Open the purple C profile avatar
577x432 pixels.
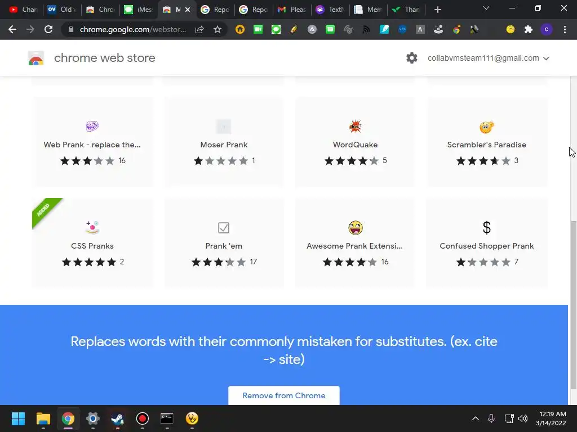click(x=547, y=29)
